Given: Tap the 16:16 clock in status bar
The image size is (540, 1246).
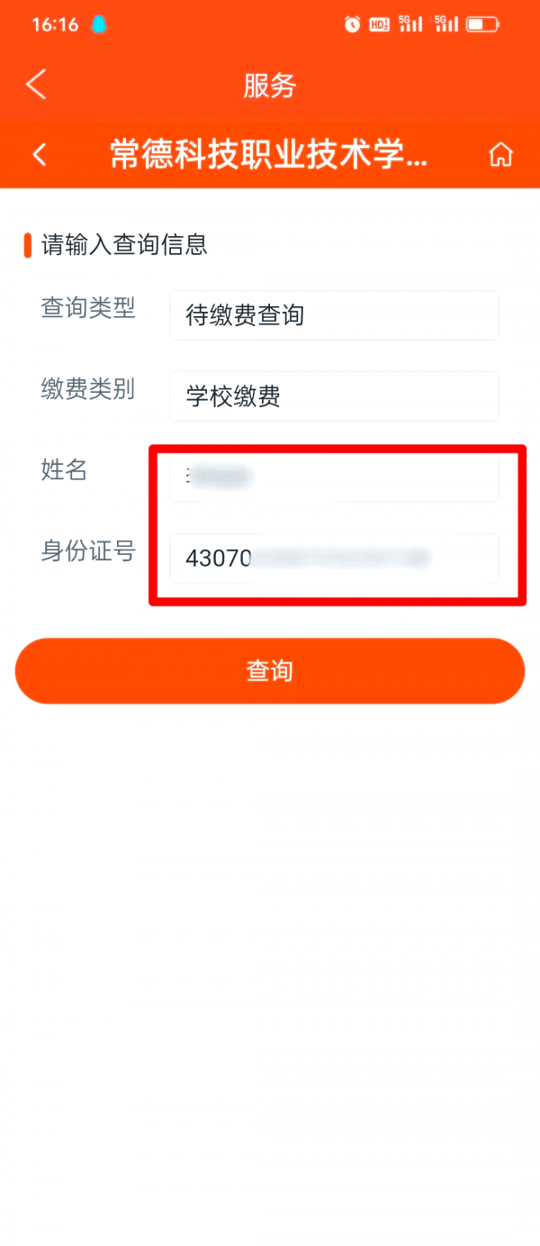Looking at the screenshot, I should click(55, 25).
